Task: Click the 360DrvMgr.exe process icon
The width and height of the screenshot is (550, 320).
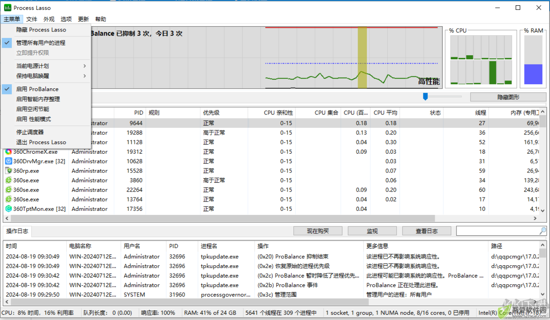Action: [x=8, y=161]
